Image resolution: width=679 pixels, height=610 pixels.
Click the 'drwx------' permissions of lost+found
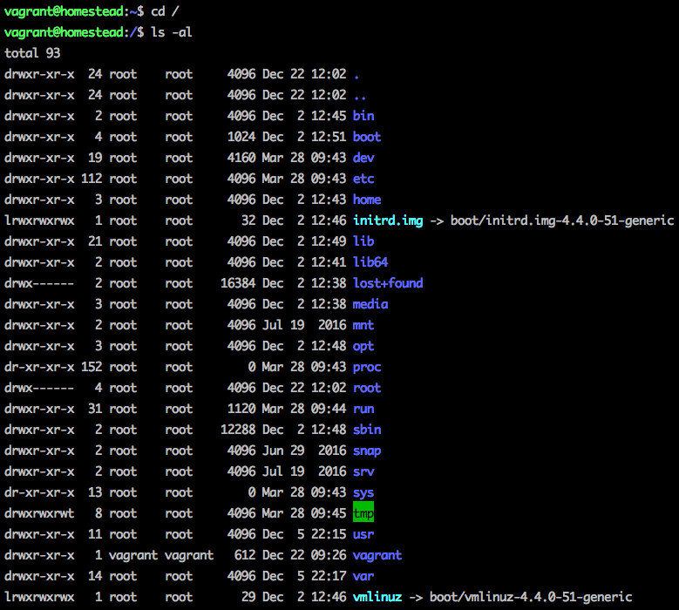pos(39,283)
